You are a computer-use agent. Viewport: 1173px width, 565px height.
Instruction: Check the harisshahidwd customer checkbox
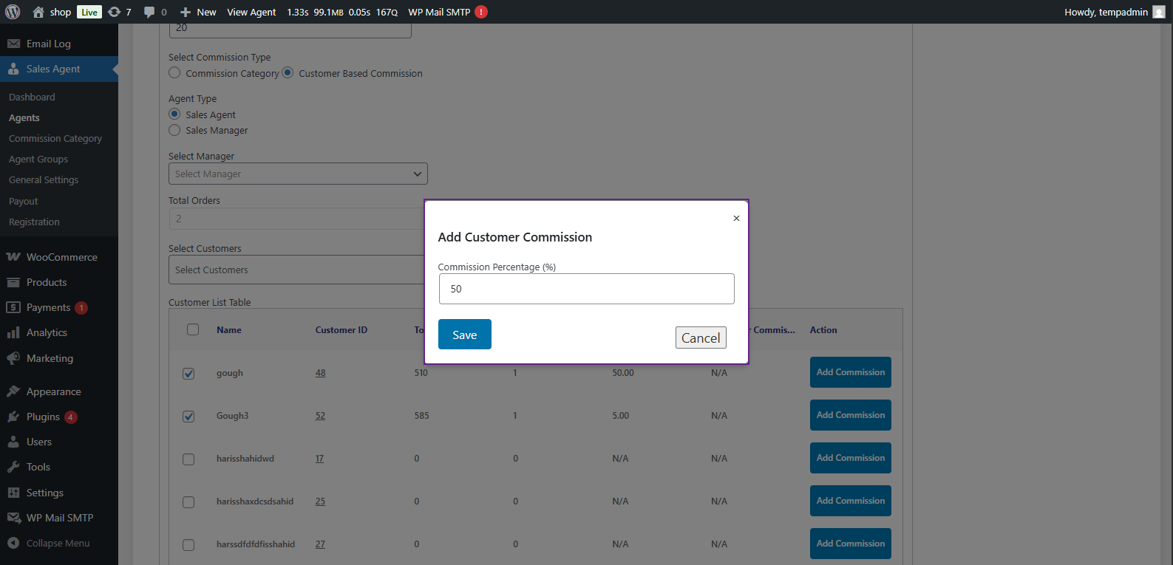(x=188, y=459)
